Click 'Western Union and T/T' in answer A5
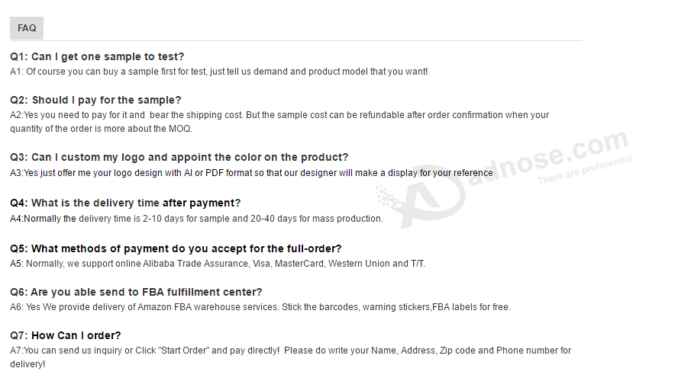This screenshot has width=691, height=378. (x=376, y=264)
